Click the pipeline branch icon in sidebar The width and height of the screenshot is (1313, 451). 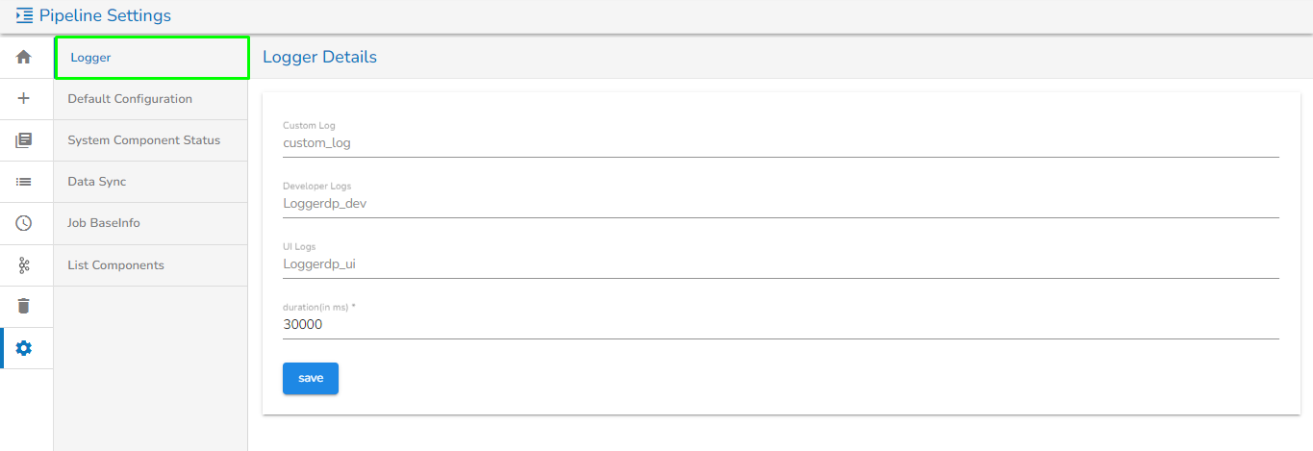click(x=24, y=264)
